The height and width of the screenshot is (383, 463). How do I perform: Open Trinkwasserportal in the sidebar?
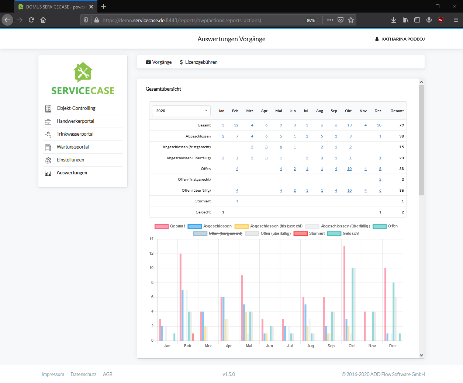75,134
